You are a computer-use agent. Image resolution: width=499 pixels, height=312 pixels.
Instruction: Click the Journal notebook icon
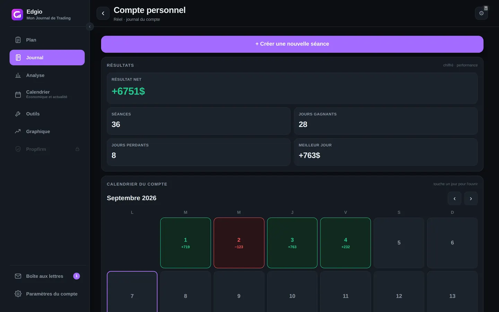(x=18, y=58)
